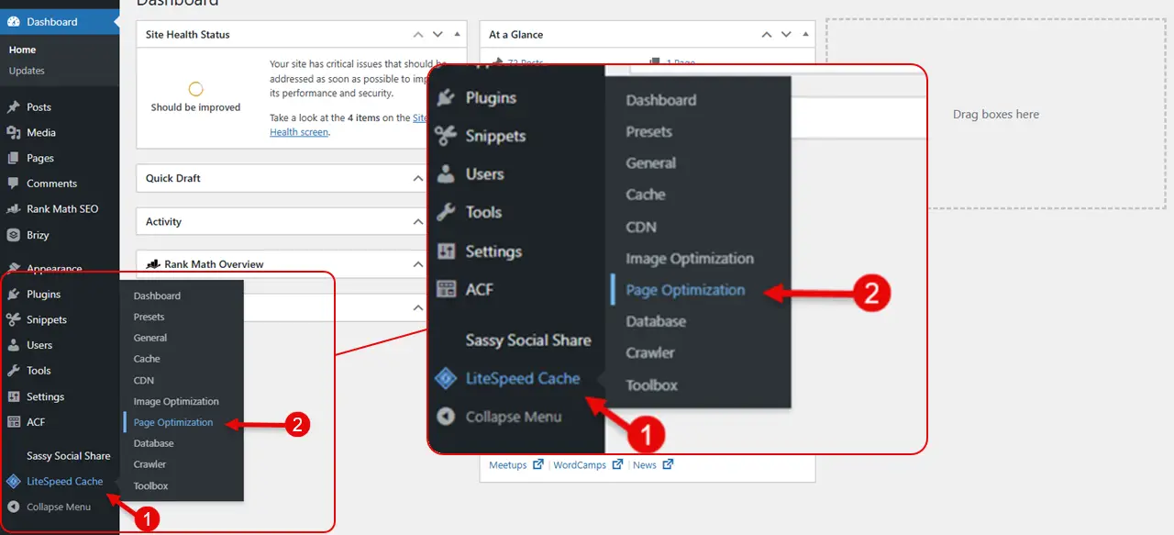Select small Image Optimization in left flyout submenu
Viewport: 1174px width, 535px height.
click(x=176, y=401)
